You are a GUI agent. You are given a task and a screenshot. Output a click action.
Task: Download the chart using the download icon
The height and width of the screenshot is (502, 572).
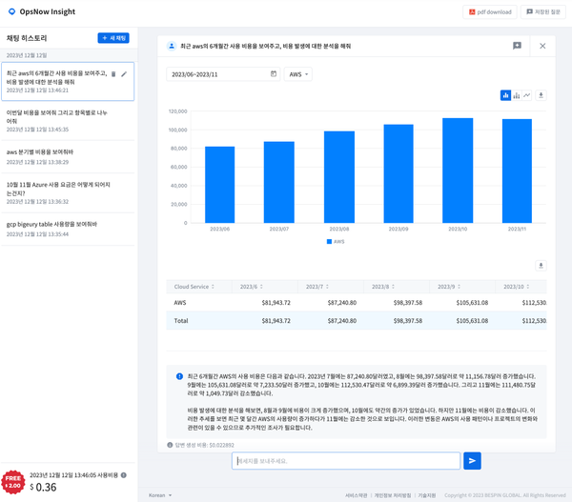click(x=541, y=95)
